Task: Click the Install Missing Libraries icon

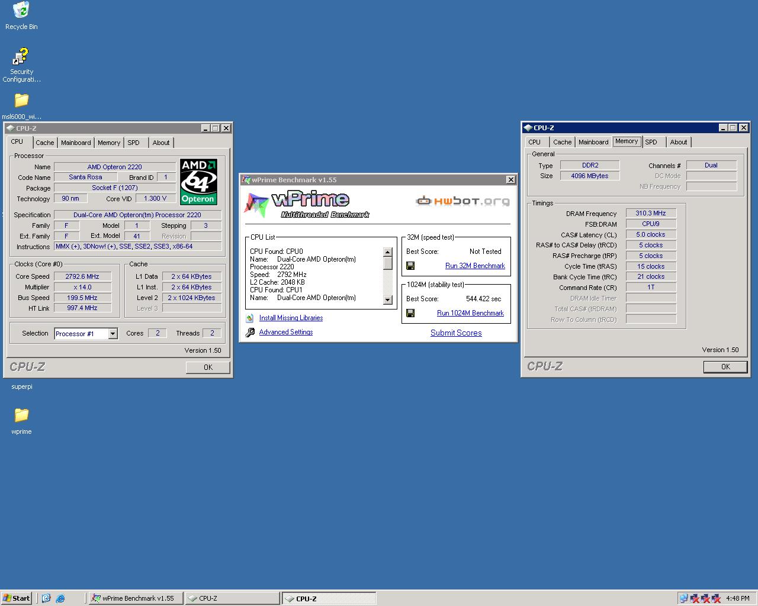Action: [250, 318]
